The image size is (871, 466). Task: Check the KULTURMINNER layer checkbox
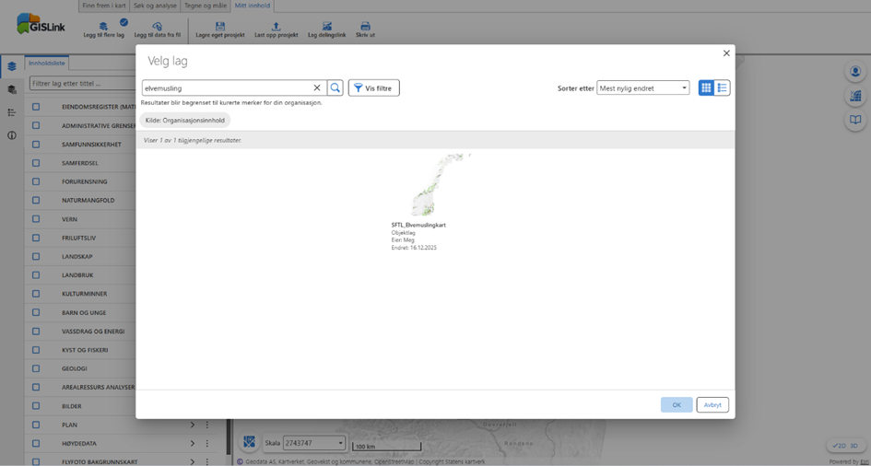pos(36,294)
